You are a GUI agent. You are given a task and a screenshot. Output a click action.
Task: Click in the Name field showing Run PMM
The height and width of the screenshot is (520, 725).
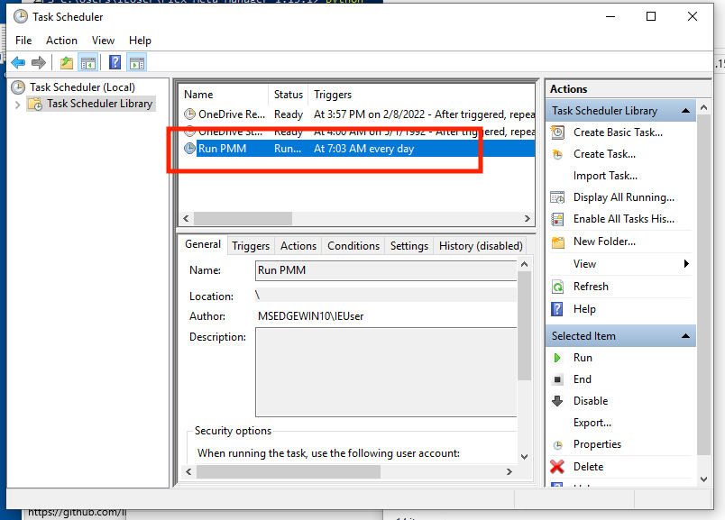click(386, 271)
